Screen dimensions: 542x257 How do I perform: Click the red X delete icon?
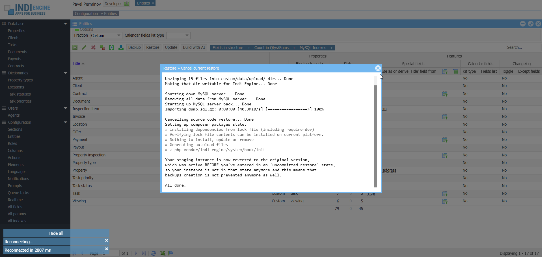pos(93,47)
